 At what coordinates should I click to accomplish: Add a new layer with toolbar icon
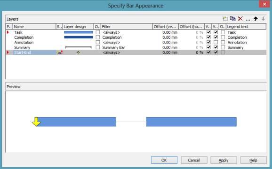point(225,19)
